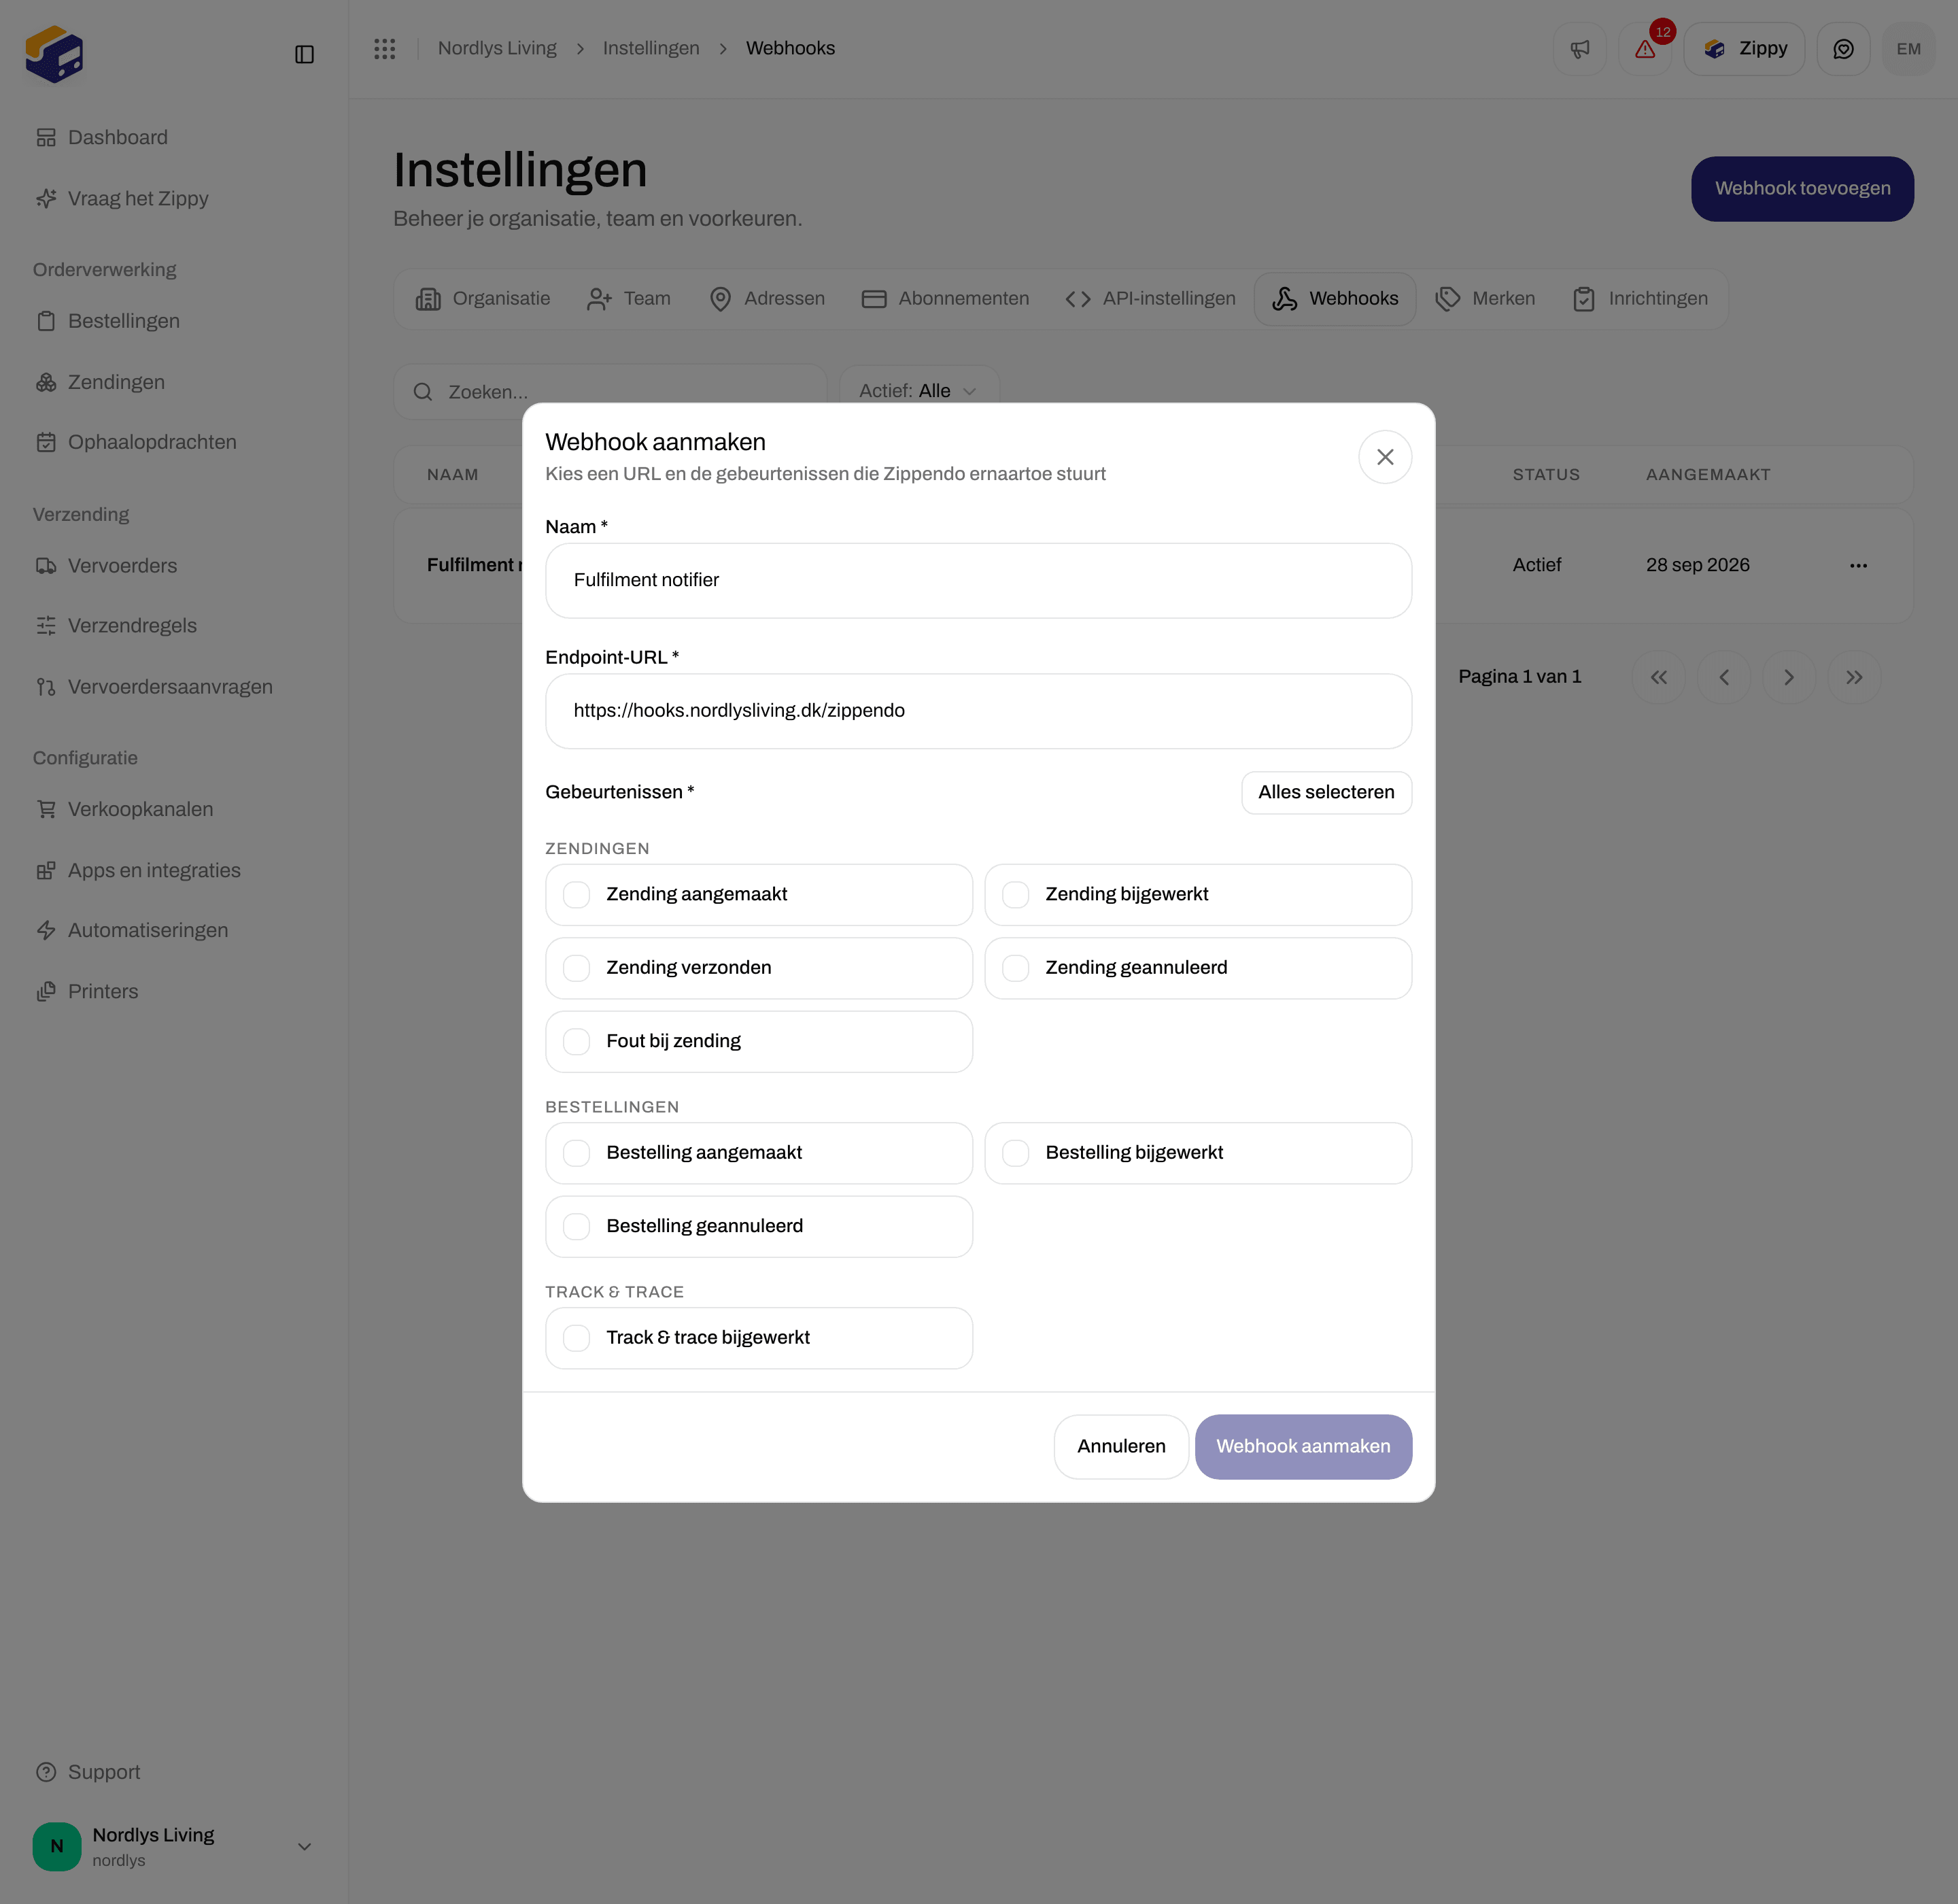The width and height of the screenshot is (1958, 1904).
Task: Check the Zending verzonden event
Action: point(577,968)
